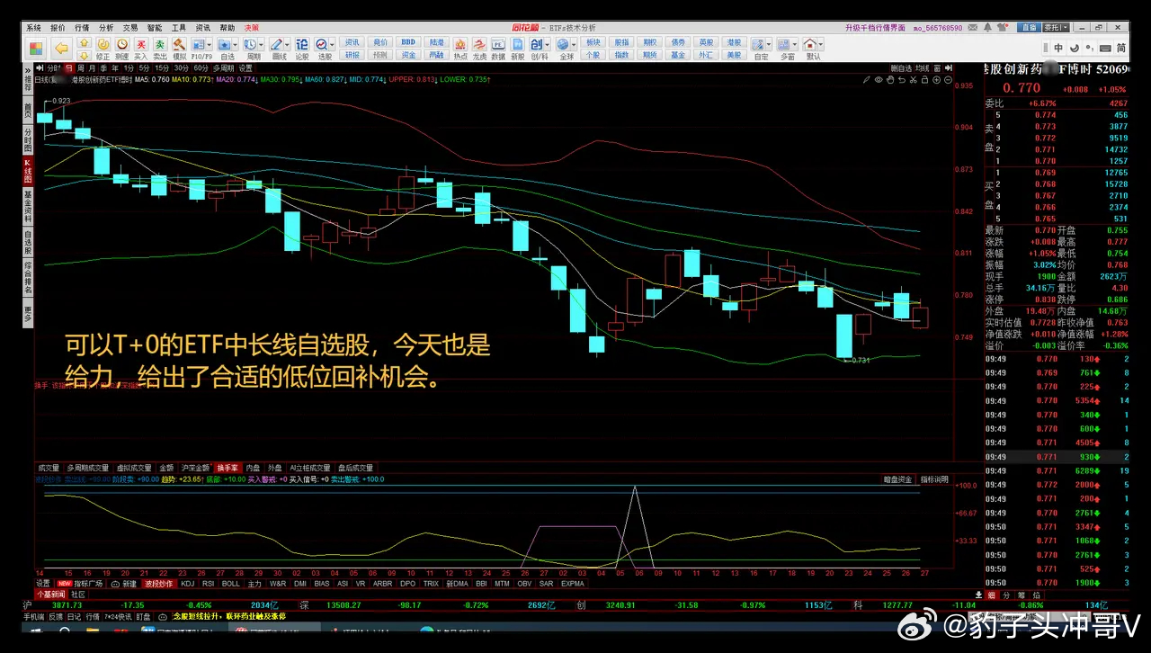Toggle the 叠自选 overlay option

pyautogui.click(x=900, y=68)
